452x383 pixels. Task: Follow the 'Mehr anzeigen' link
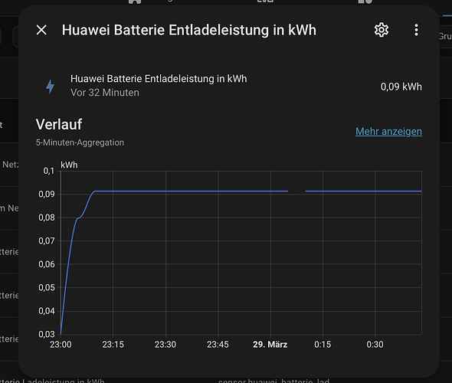pos(388,132)
